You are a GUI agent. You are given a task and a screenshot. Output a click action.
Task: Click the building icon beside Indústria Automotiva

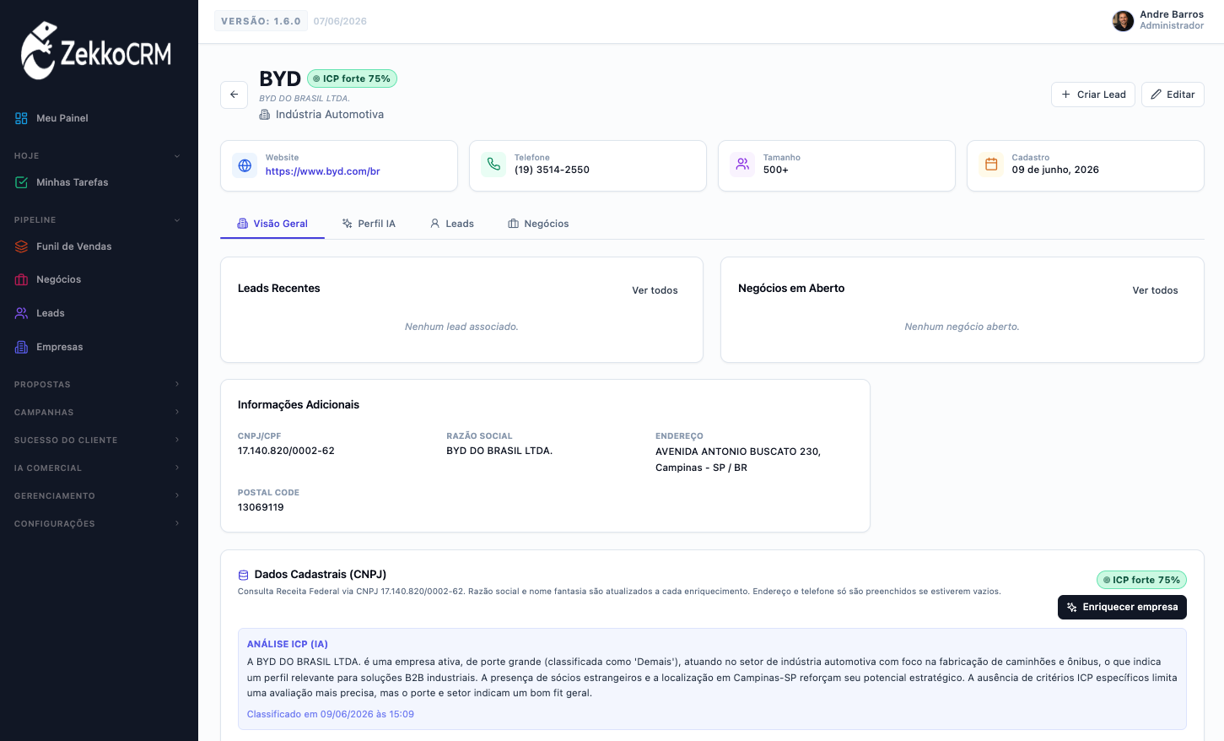265,115
